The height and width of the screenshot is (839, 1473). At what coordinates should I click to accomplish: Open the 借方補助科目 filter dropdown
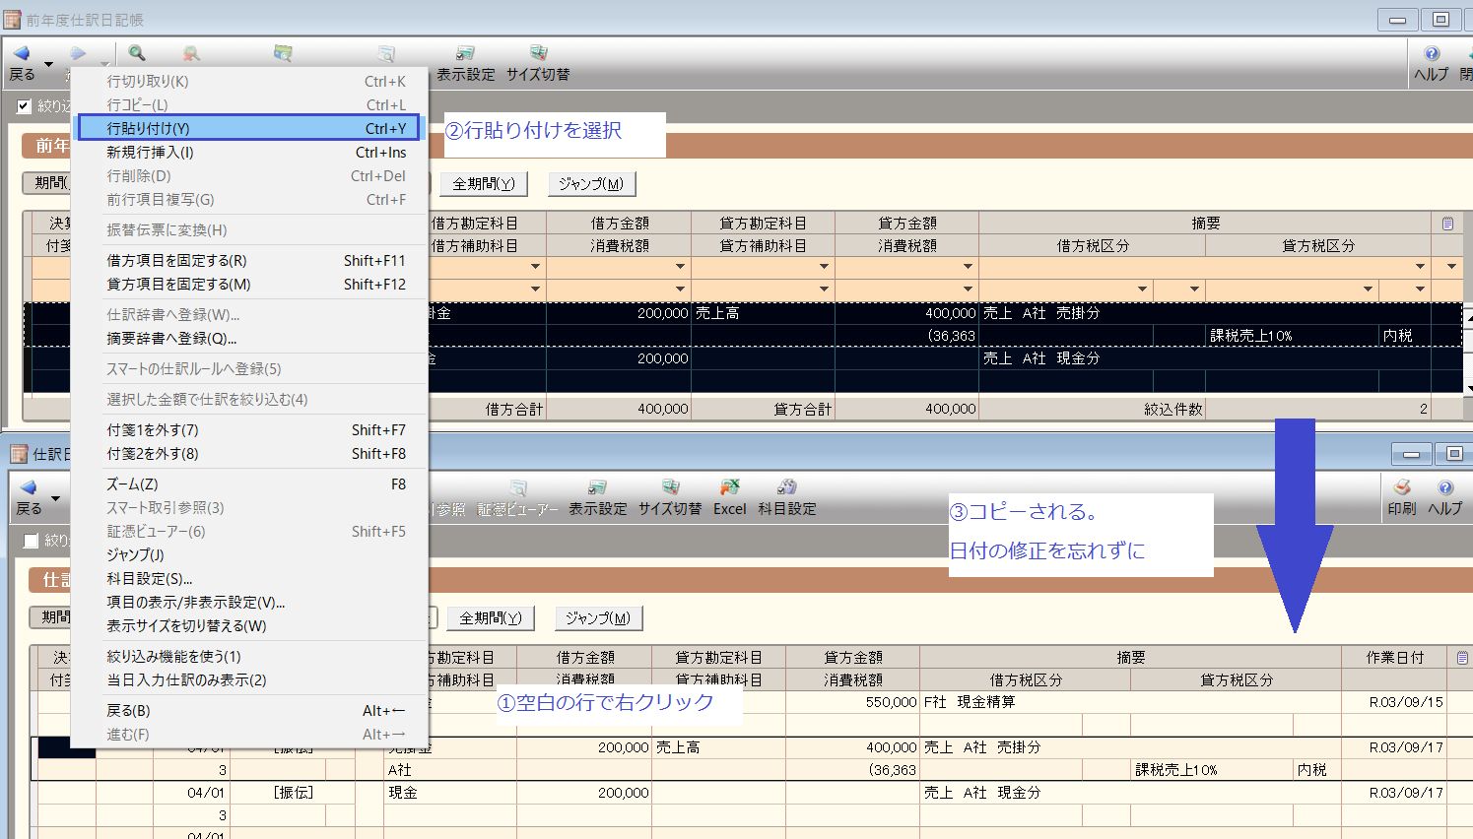pos(535,290)
